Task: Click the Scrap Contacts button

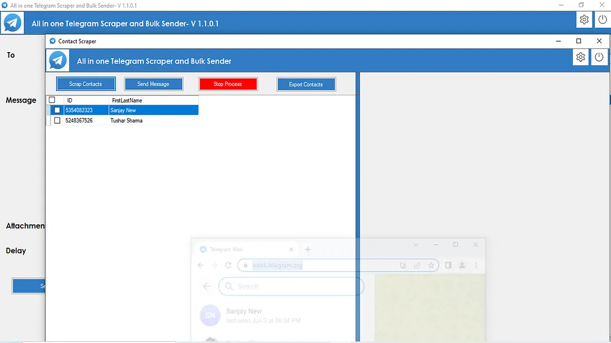Action: pyautogui.click(x=86, y=84)
